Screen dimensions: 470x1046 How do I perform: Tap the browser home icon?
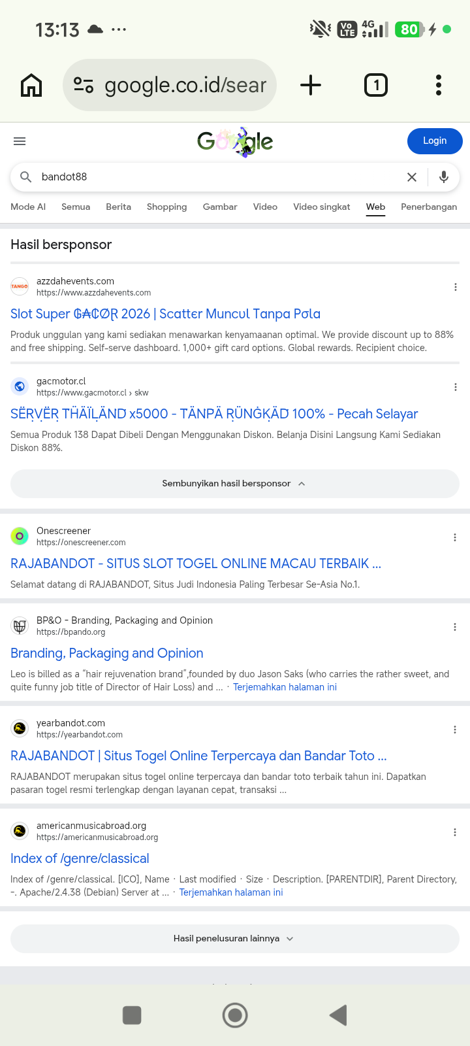(31, 85)
